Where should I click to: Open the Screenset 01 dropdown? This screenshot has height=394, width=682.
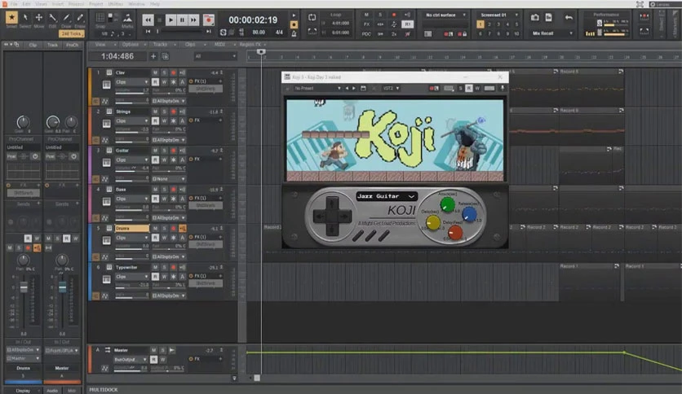click(498, 15)
